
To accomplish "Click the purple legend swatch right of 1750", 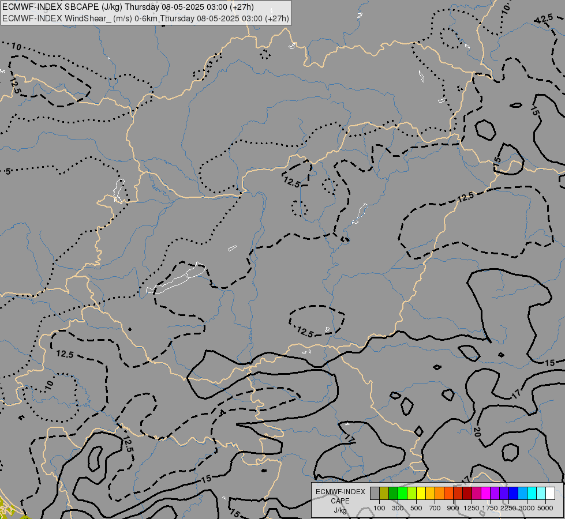I will (495, 494).
